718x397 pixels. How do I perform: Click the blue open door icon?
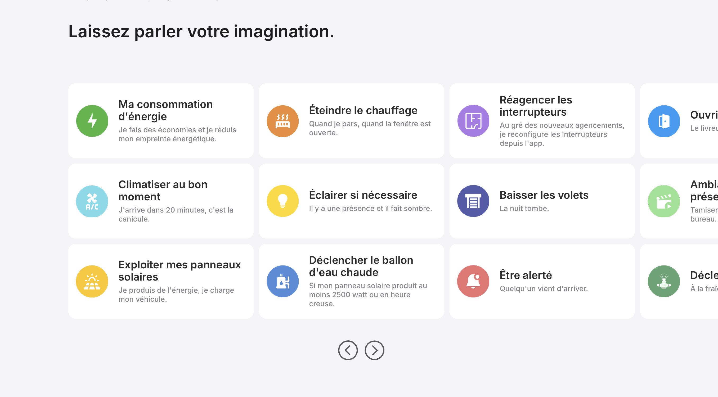click(664, 121)
